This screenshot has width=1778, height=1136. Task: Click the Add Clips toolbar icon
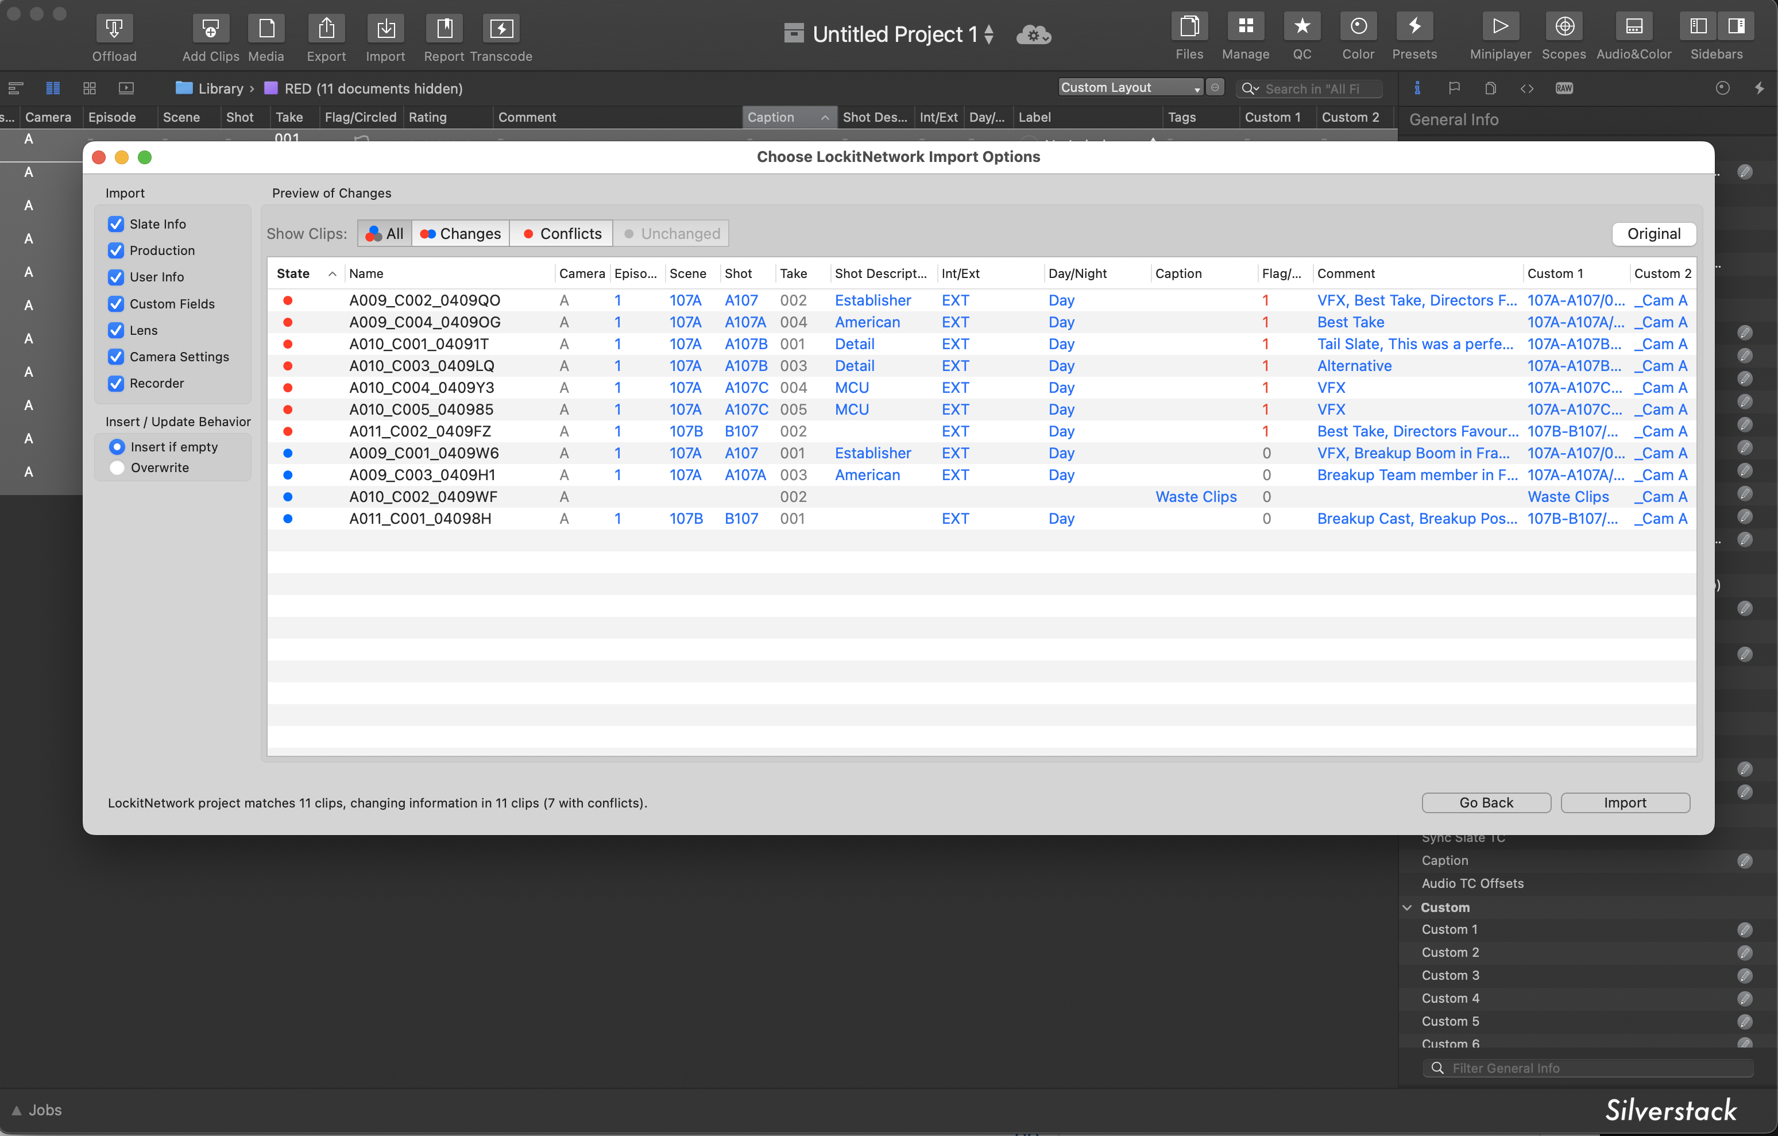click(210, 29)
